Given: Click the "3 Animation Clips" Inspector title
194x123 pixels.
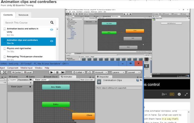Looking at the screenshot, I should point(112,80).
